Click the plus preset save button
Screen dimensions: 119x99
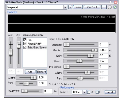click(70, 7)
